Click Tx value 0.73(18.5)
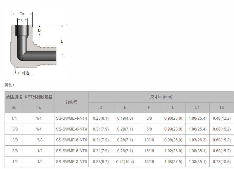The width and height of the screenshot is (234, 169). click(x=222, y=162)
